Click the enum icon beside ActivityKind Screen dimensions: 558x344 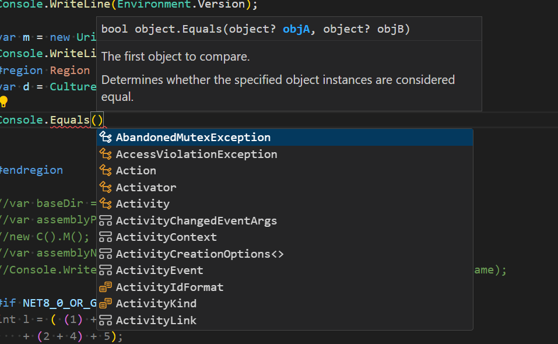(x=107, y=303)
